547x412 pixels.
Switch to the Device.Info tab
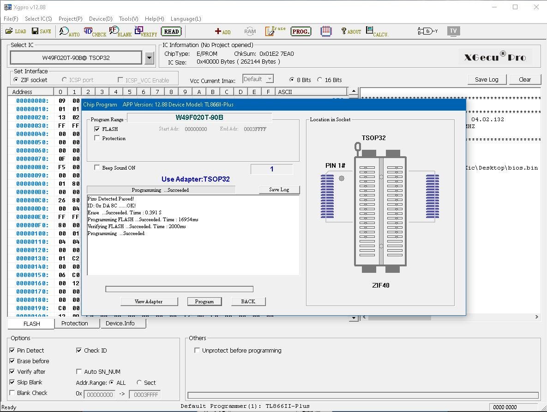(x=120, y=324)
